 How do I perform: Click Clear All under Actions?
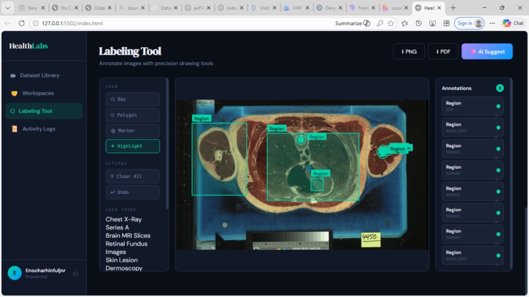(133, 176)
